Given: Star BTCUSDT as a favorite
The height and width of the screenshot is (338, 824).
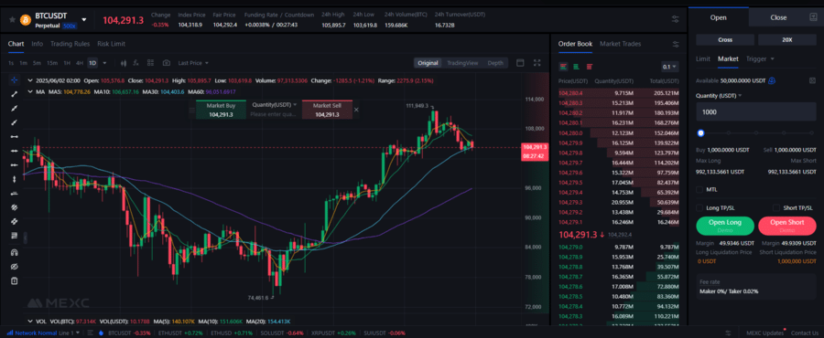Looking at the screenshot, I should tap(12, 20).
